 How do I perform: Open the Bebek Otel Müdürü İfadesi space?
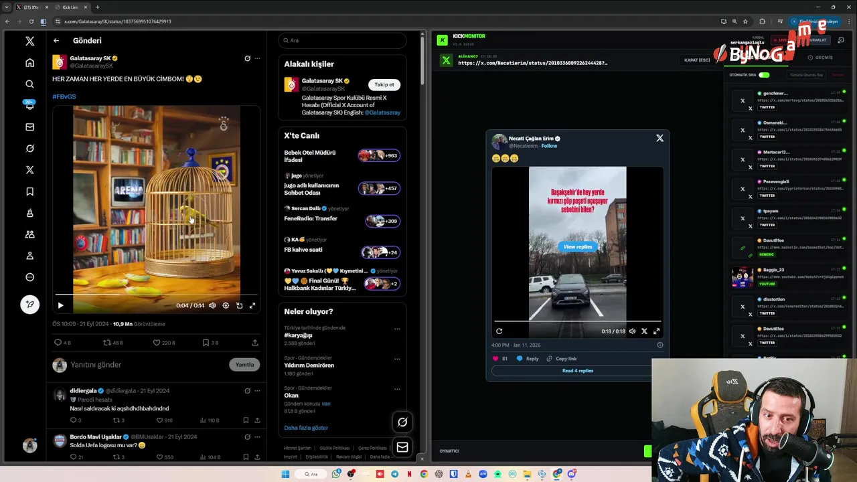(342, 156)
